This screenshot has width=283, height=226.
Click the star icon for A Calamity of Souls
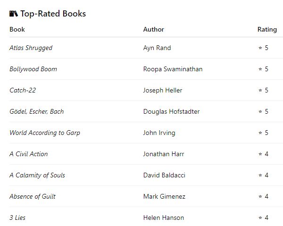(260, 176)
